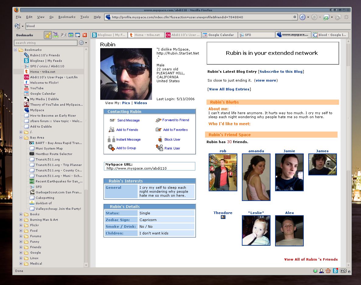Image resolution: width=361 pixels, height=285 pixels.
Task: Expand the Books bookmark folder
Action: click(x=21, y=214)
